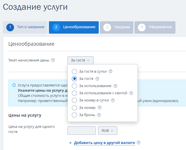Open step 4 Оформление tab

pos(155,27)
